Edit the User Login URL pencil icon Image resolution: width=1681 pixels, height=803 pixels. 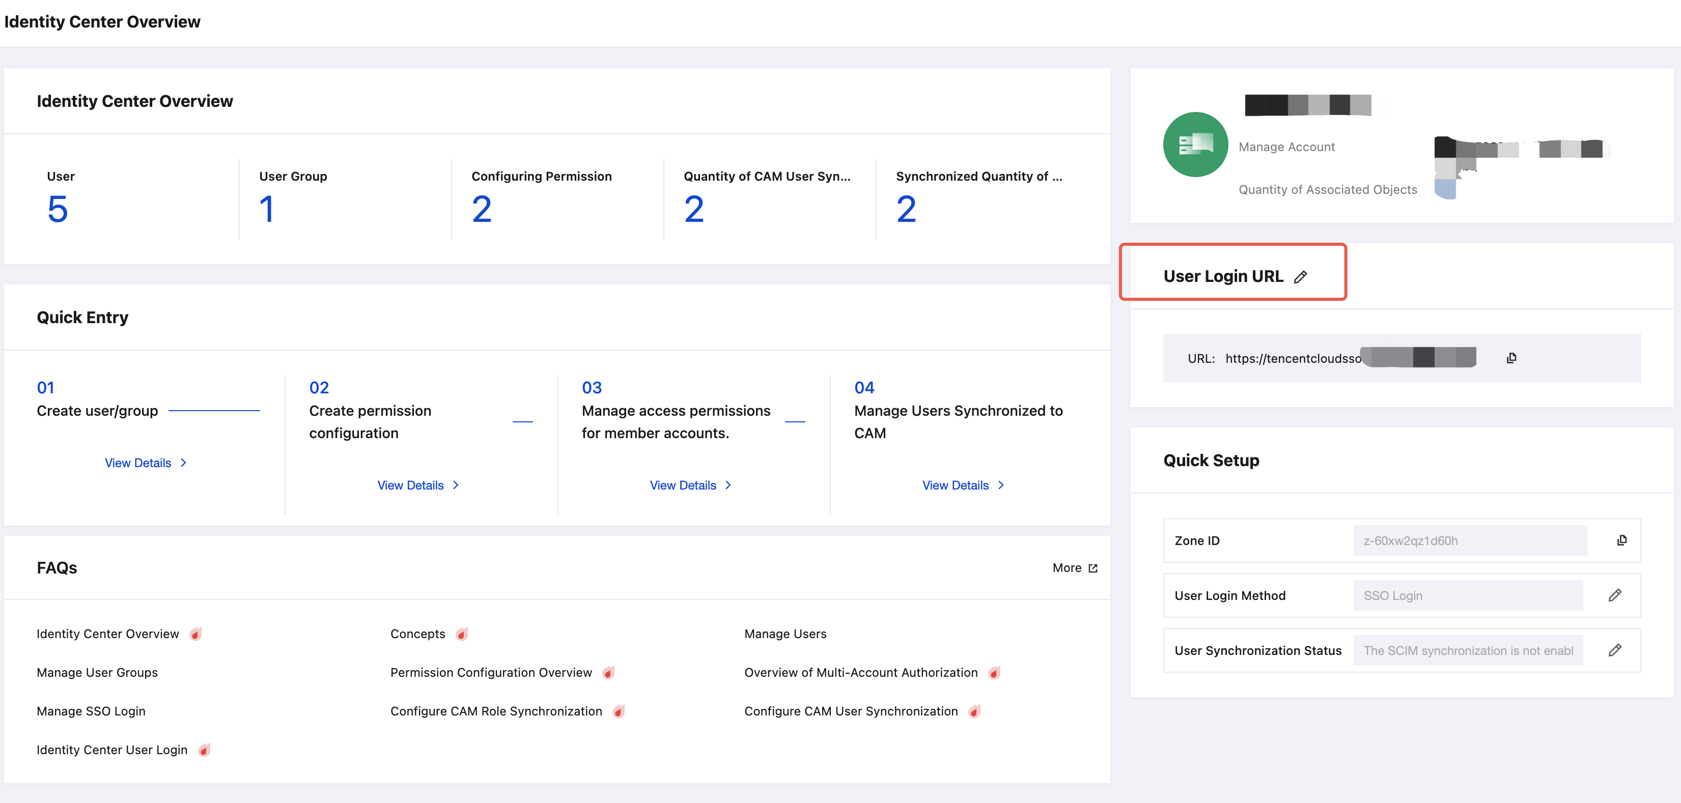click(1301, 277)
